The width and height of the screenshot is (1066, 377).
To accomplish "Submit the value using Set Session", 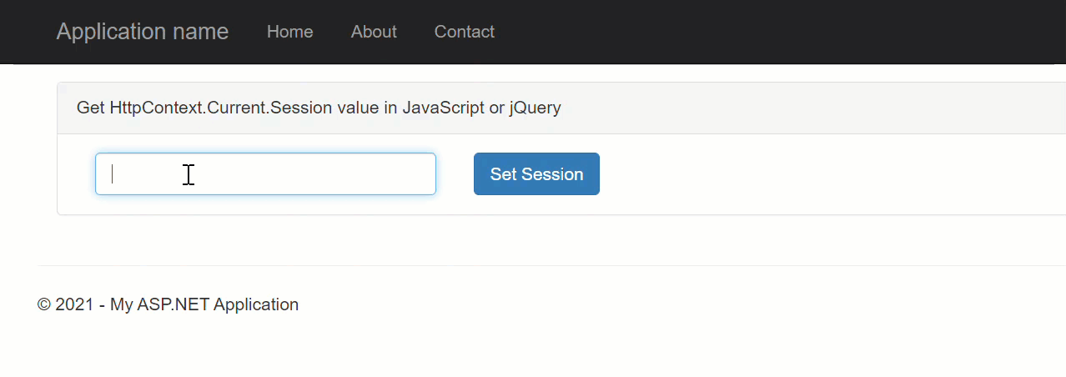I will pyautogui.click(x=536, y=173).
